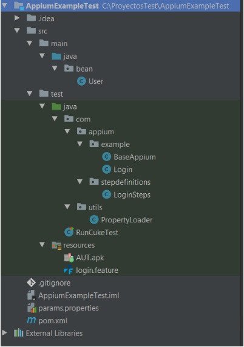
Task: Click the login.feature Cucumber file icon
Action: coord(69,270)
